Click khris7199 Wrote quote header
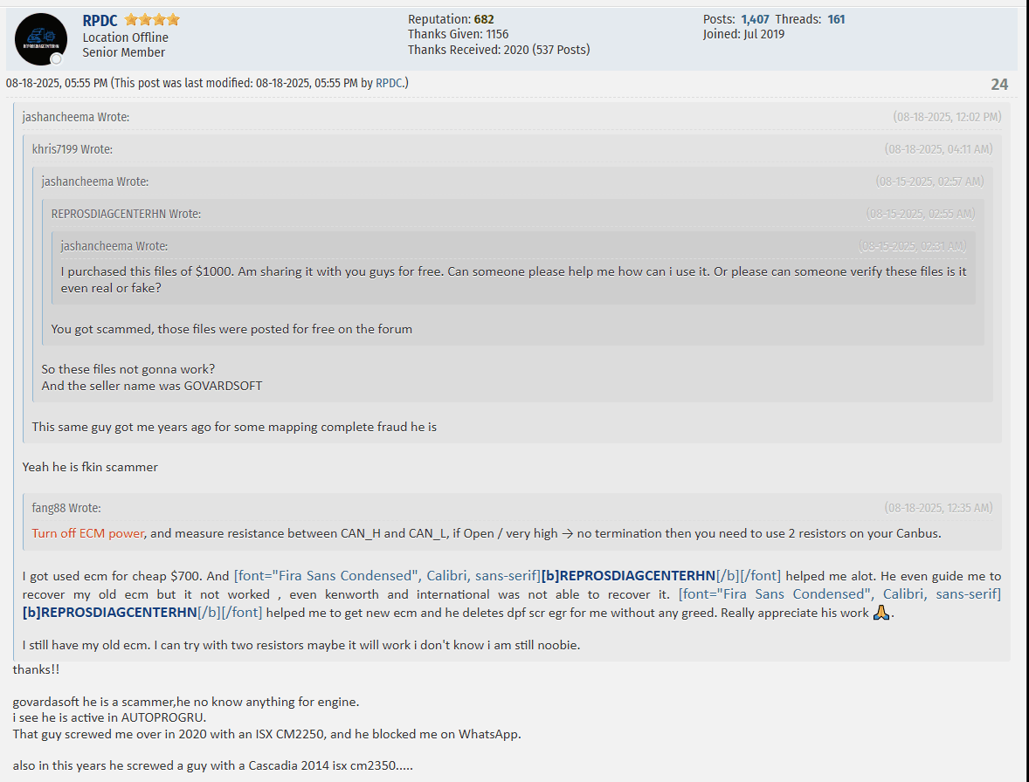This screenshot has height=782, width=1029. click(x=73, y=149)
